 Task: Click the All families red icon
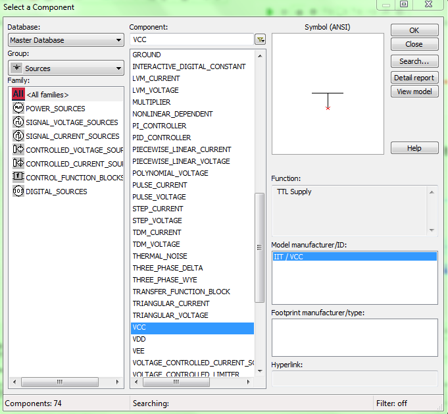(x=18, y=94)
